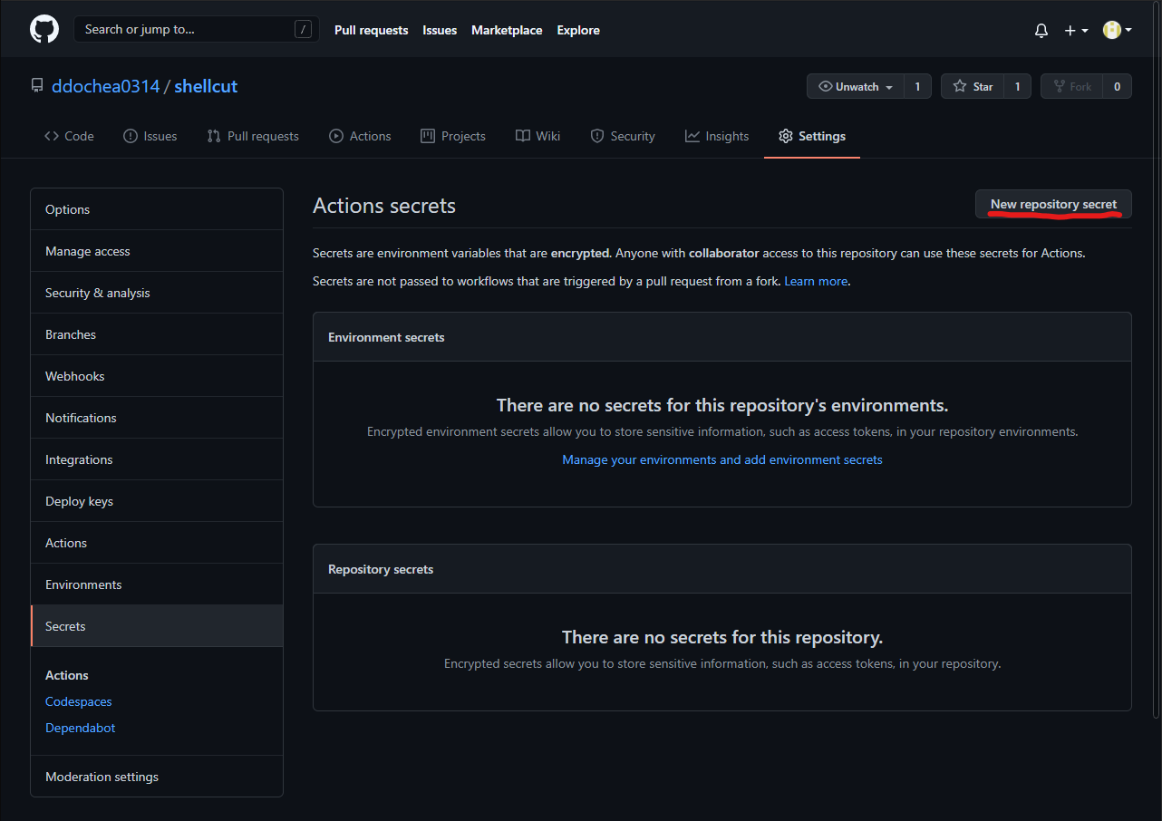Open Explore in top navigation
The image size is (1162, 821).
[x=578, y=30]
